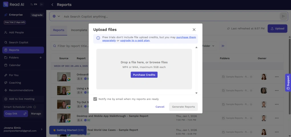Screen dimensions: 291x137
Task: Click owner avatar in Onboarding row
Action: [264, 77]
